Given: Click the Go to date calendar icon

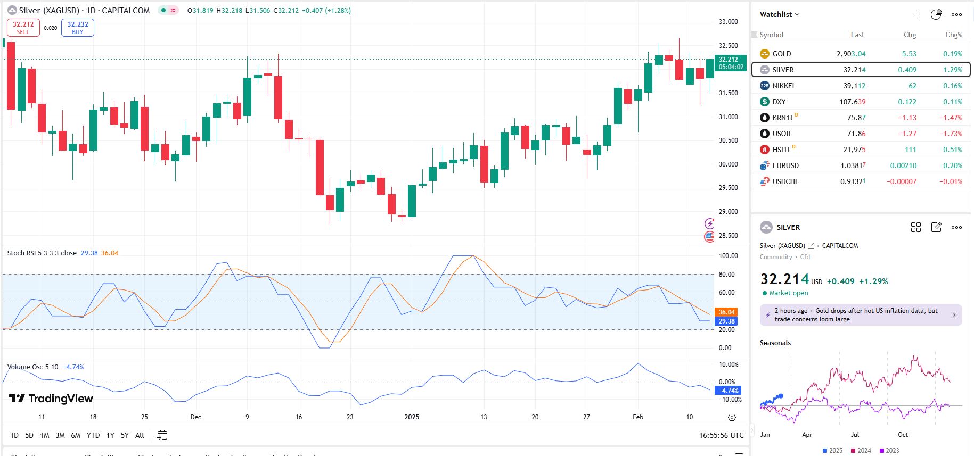Looking at the screenshot, I should (x=162, y=435).
